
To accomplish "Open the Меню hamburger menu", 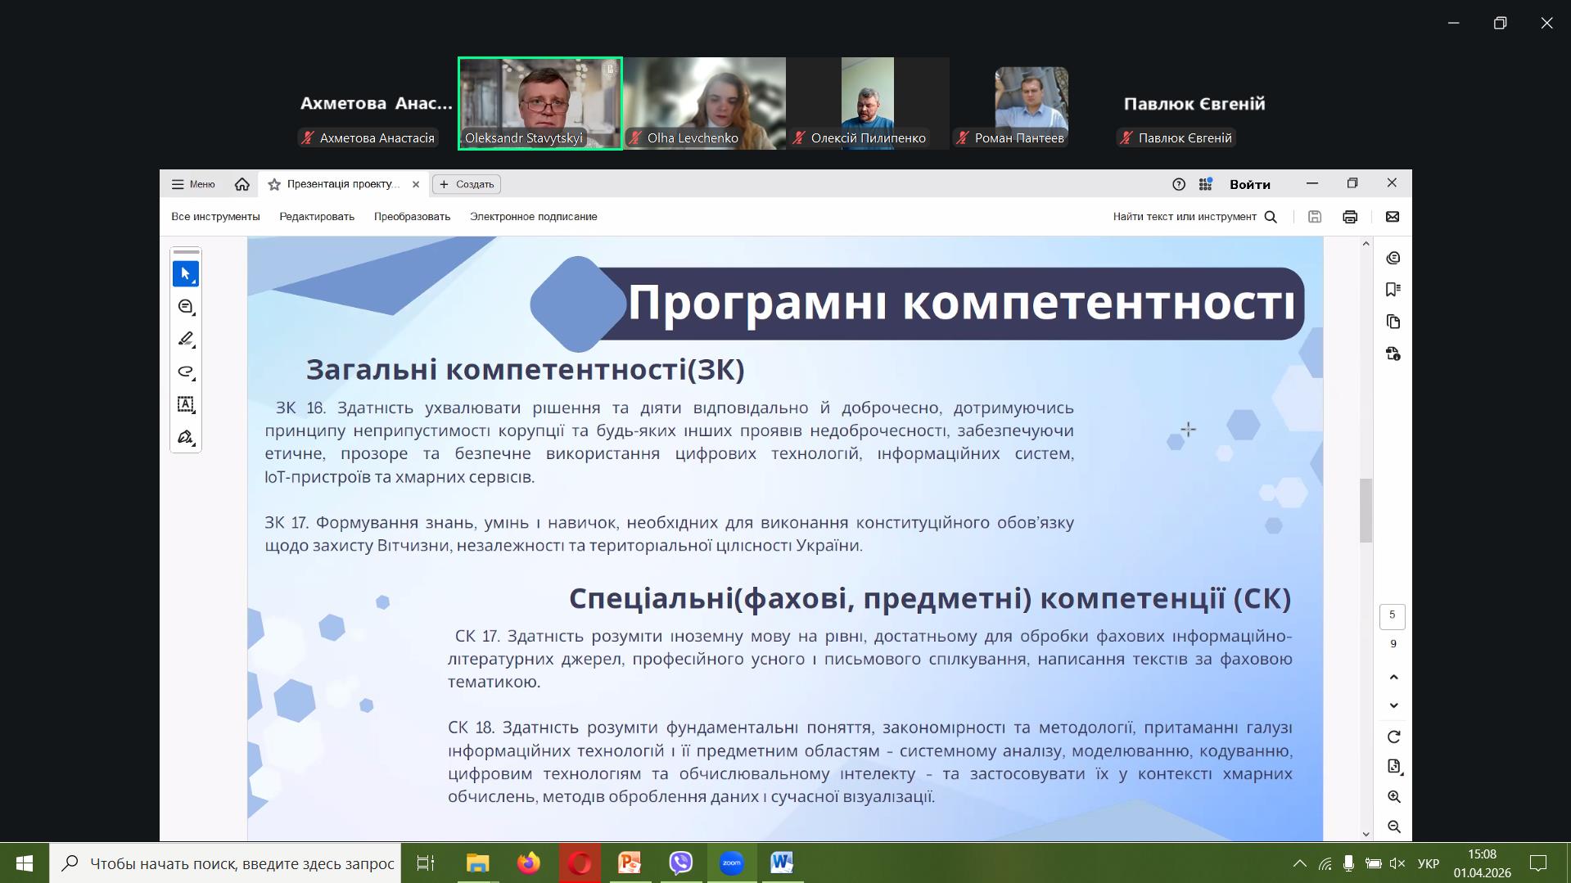I will pos(193,184).
